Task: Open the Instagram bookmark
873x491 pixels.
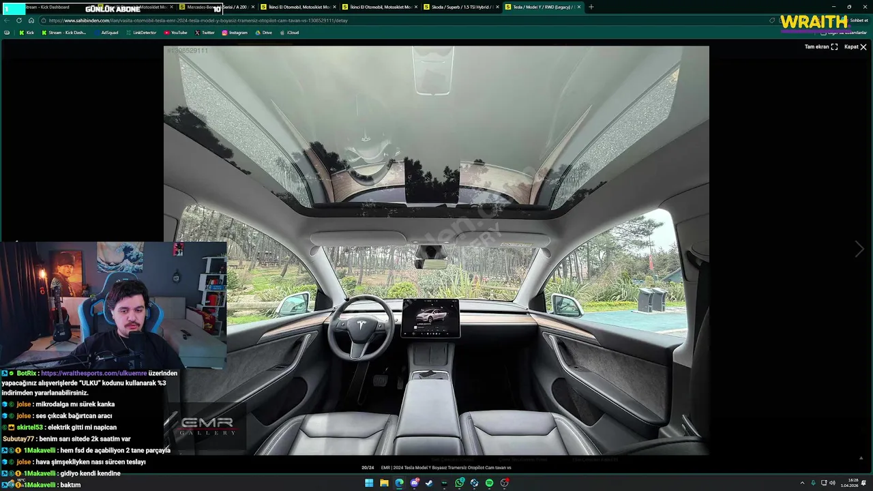Action: coord(235,33)
